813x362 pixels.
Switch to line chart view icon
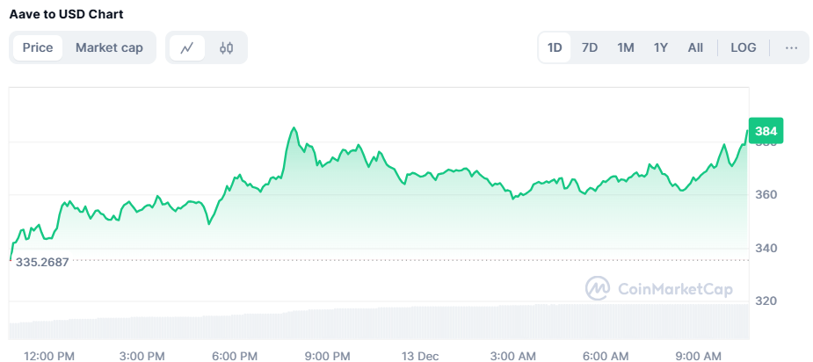(187, 48)
